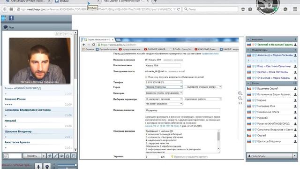
Task: Click the person icon beside Щелоков Владимир in guests
Action: pos(295,141)
